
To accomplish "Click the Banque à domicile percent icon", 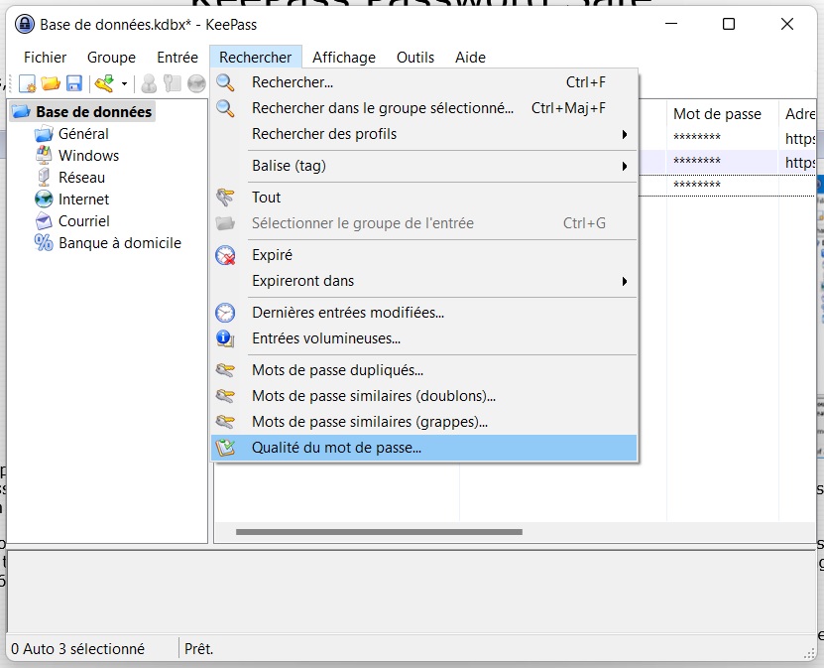I will [44, 243].
